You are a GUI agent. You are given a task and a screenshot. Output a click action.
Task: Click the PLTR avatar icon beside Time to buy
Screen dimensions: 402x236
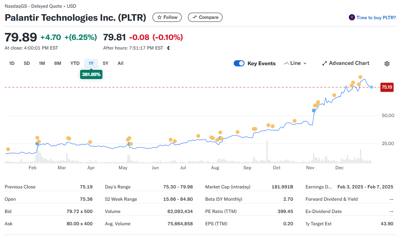[x=352, y=17]
